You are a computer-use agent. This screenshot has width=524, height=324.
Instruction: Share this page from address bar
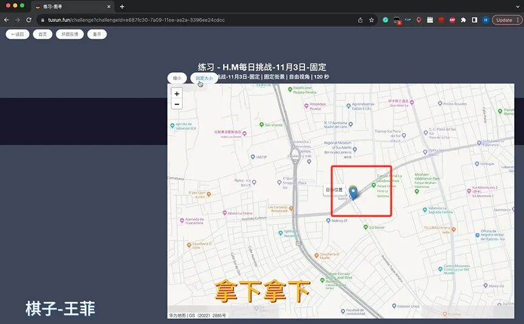[x=360, y=20]
